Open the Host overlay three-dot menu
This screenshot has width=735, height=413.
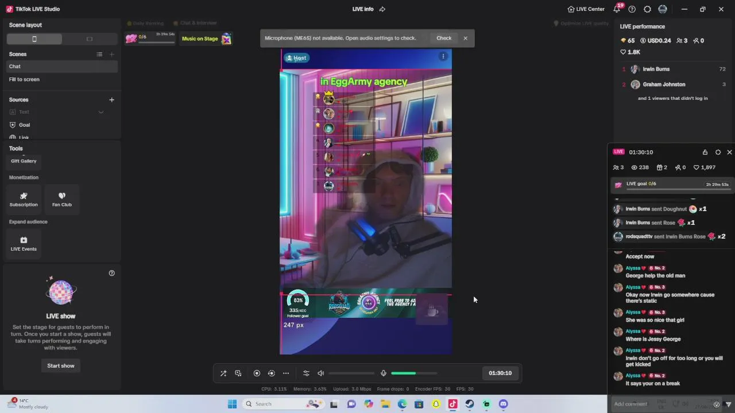tap(443, 56)
